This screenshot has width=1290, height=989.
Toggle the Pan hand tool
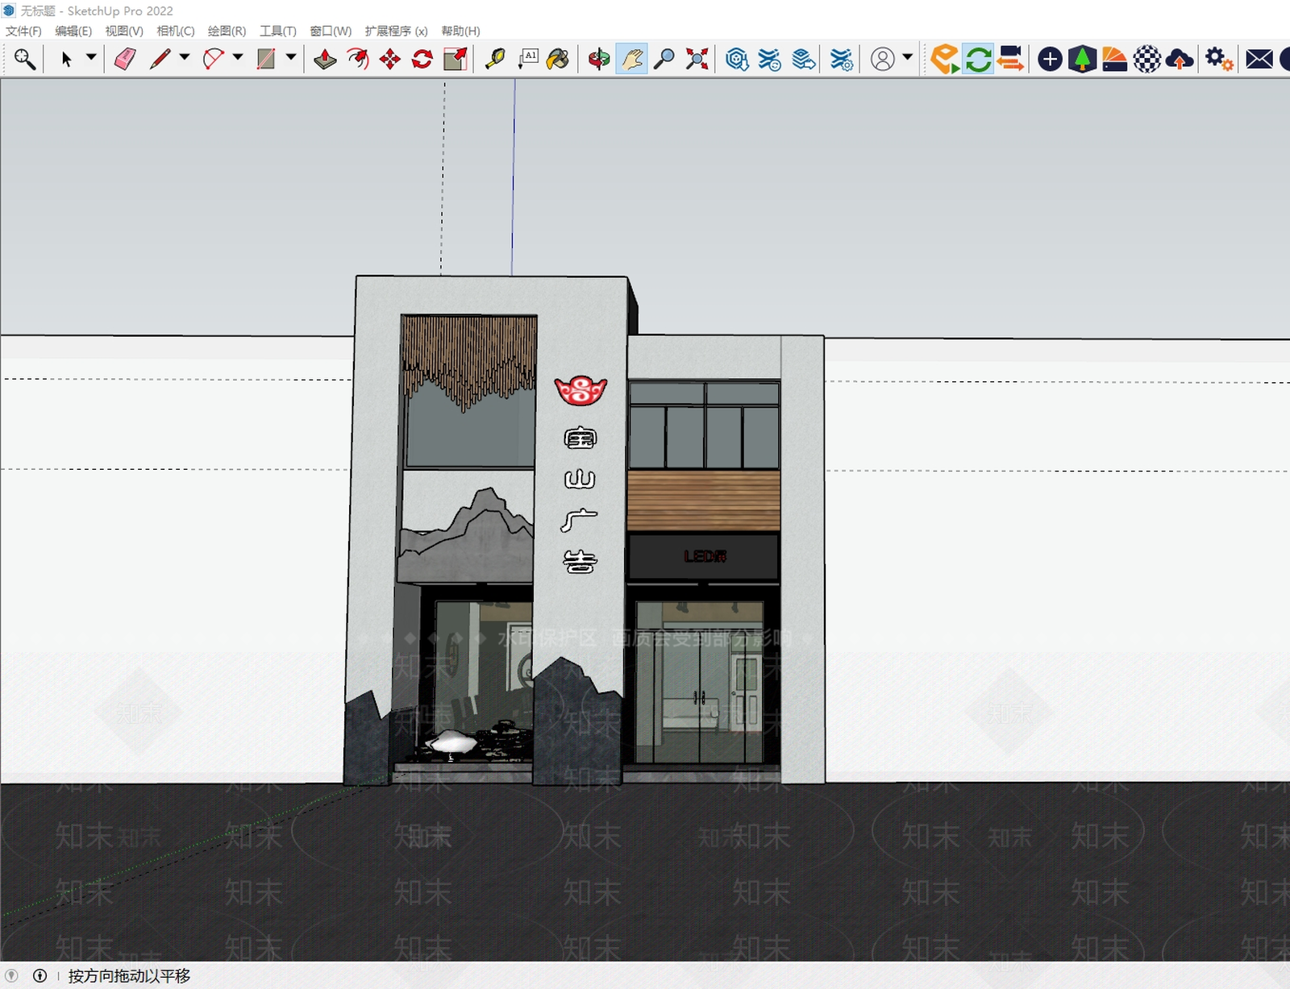[x=631, y=59]
